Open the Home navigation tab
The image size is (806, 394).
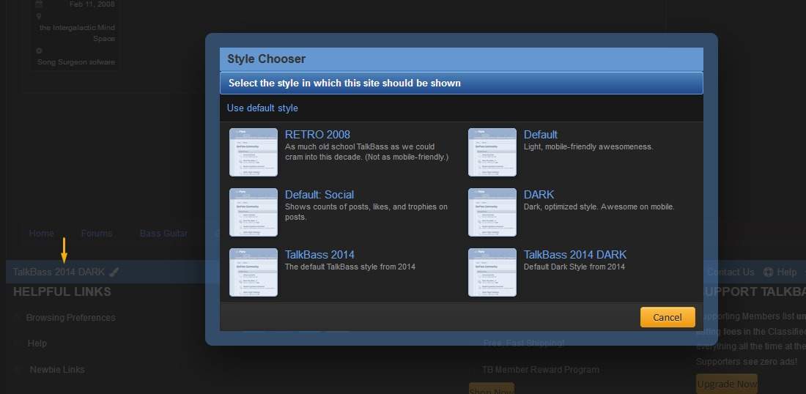[41, 233]
